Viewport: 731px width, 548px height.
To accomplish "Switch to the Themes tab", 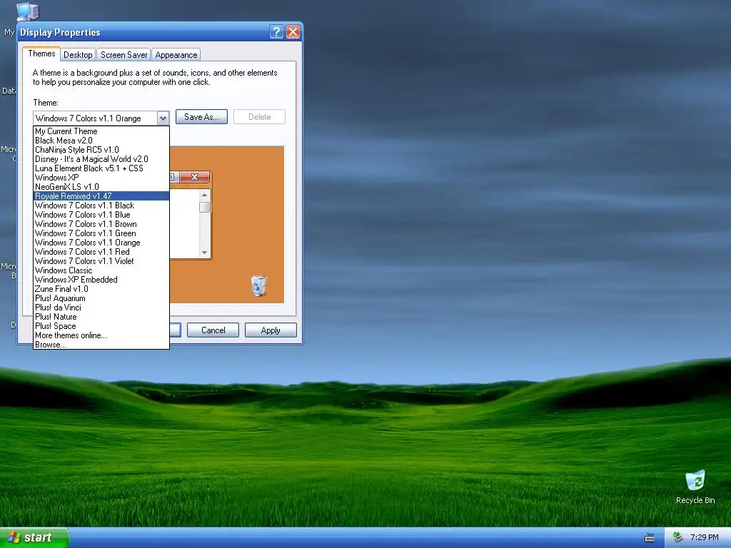I will click(x=41, y=54).
